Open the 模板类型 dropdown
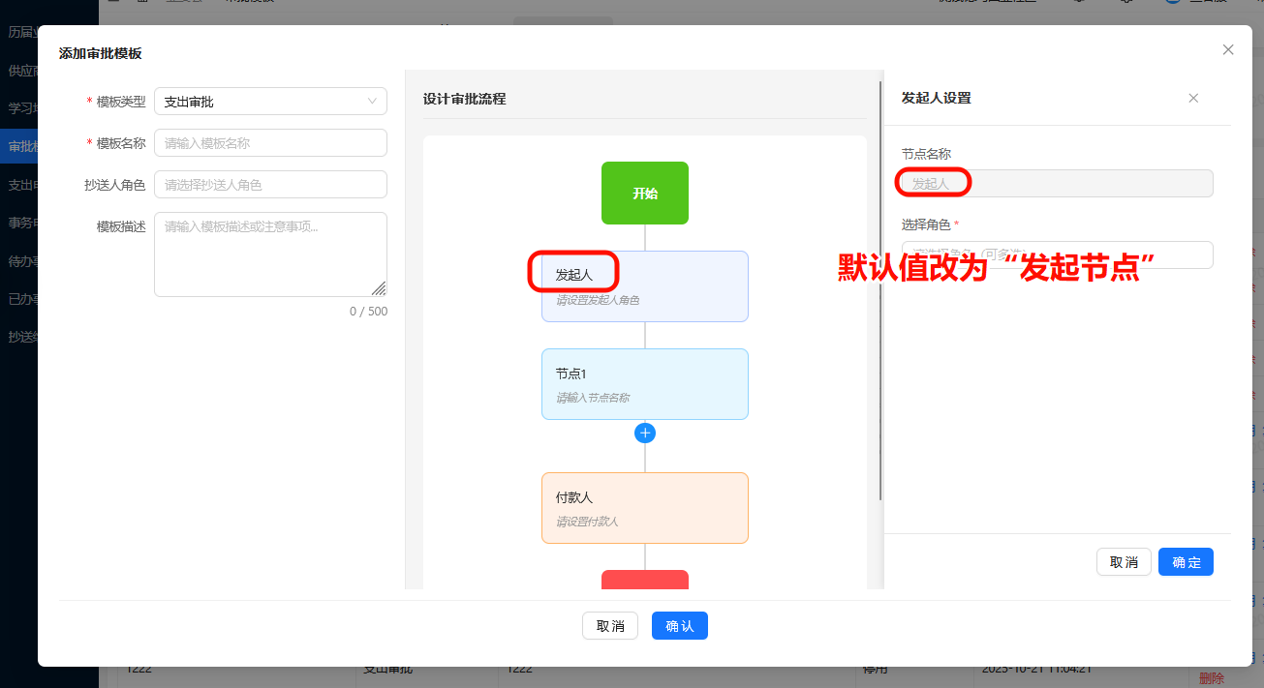The height and width of the screenshot is (688, 1264). point(270,101)
